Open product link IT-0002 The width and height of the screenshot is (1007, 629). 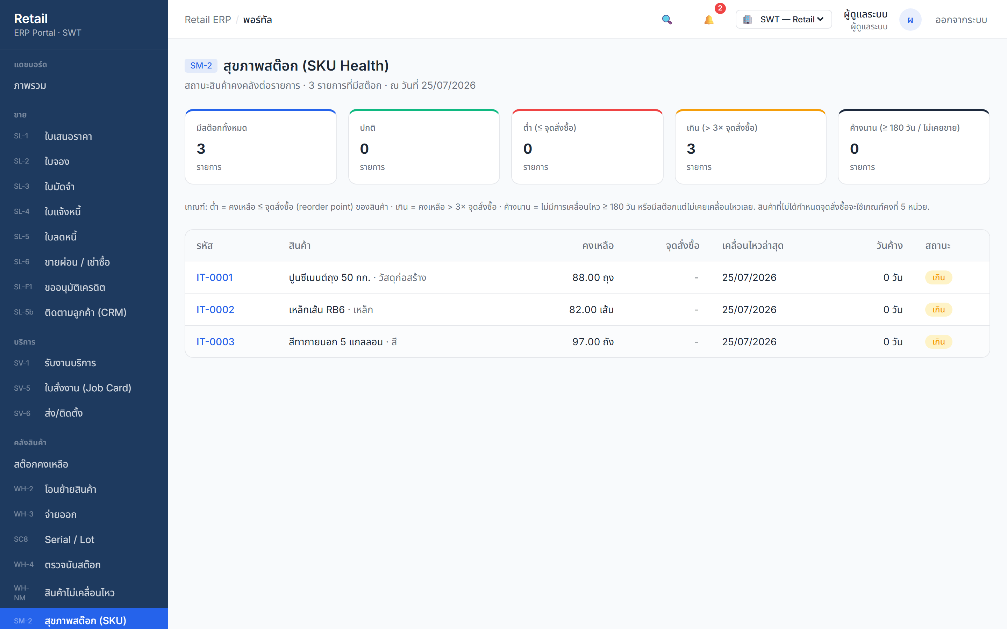coord(215,310)
